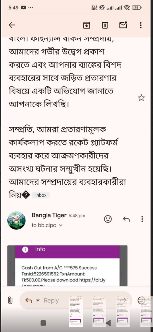Open reply type dropdown arrow

click(38, 300)
